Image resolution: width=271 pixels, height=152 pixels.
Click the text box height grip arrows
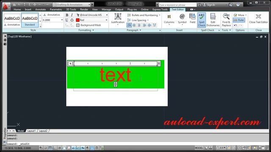point(116,84)
